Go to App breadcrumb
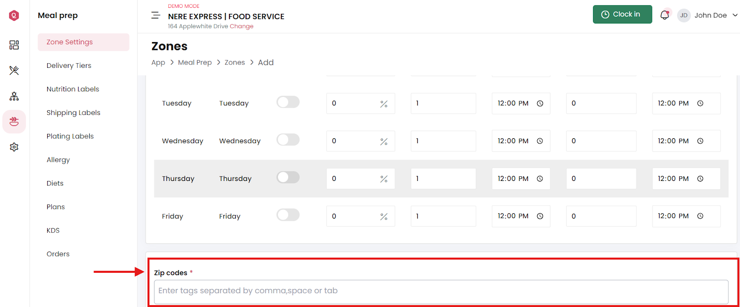Viewport: 740px width, 307px height. click(x=158, y=63)
